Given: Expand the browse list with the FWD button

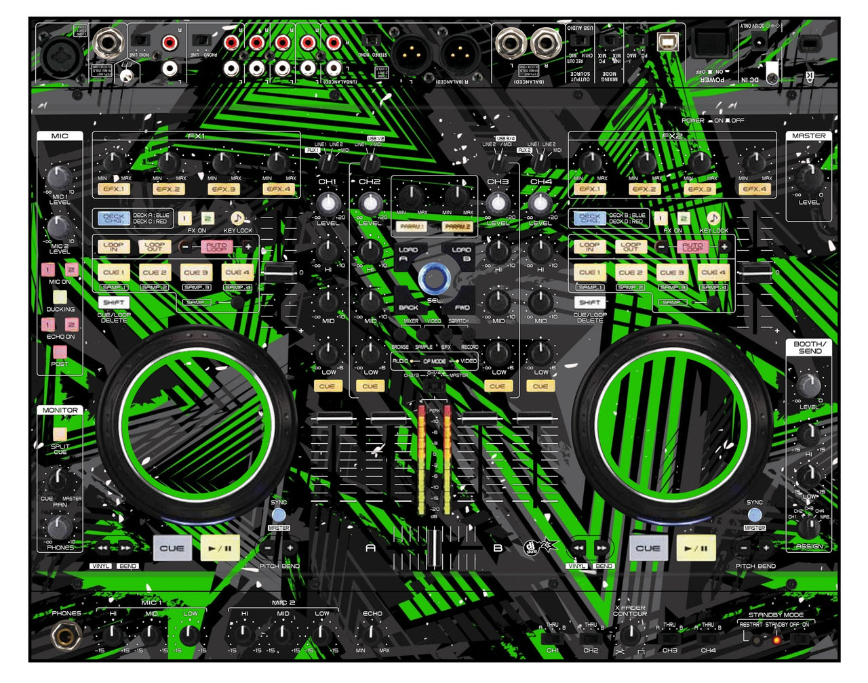Looking at the screenshot, I should point(462,306).
